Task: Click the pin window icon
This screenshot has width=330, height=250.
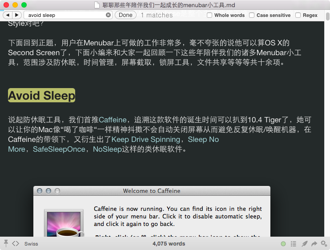Action: (x=6, y=243)
